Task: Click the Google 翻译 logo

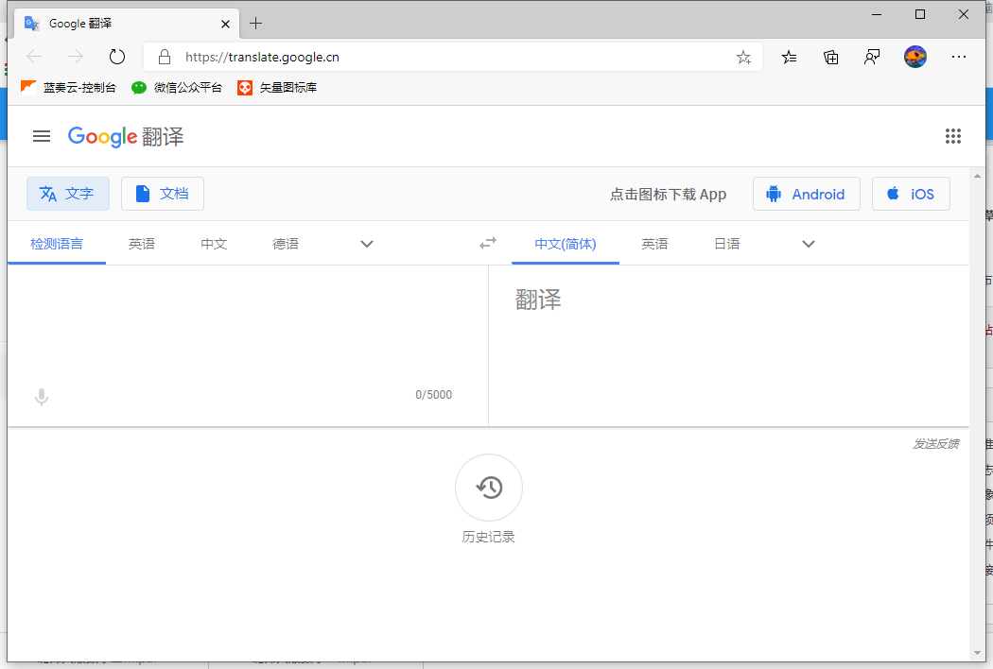Action: coord(126,137)
